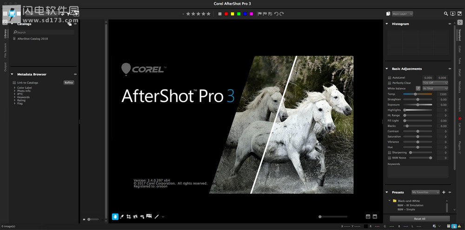Apply the B&W – IR Simulation preset
Image resolution: width=465 pixels, height=230 pixels.
coord(411,205)
